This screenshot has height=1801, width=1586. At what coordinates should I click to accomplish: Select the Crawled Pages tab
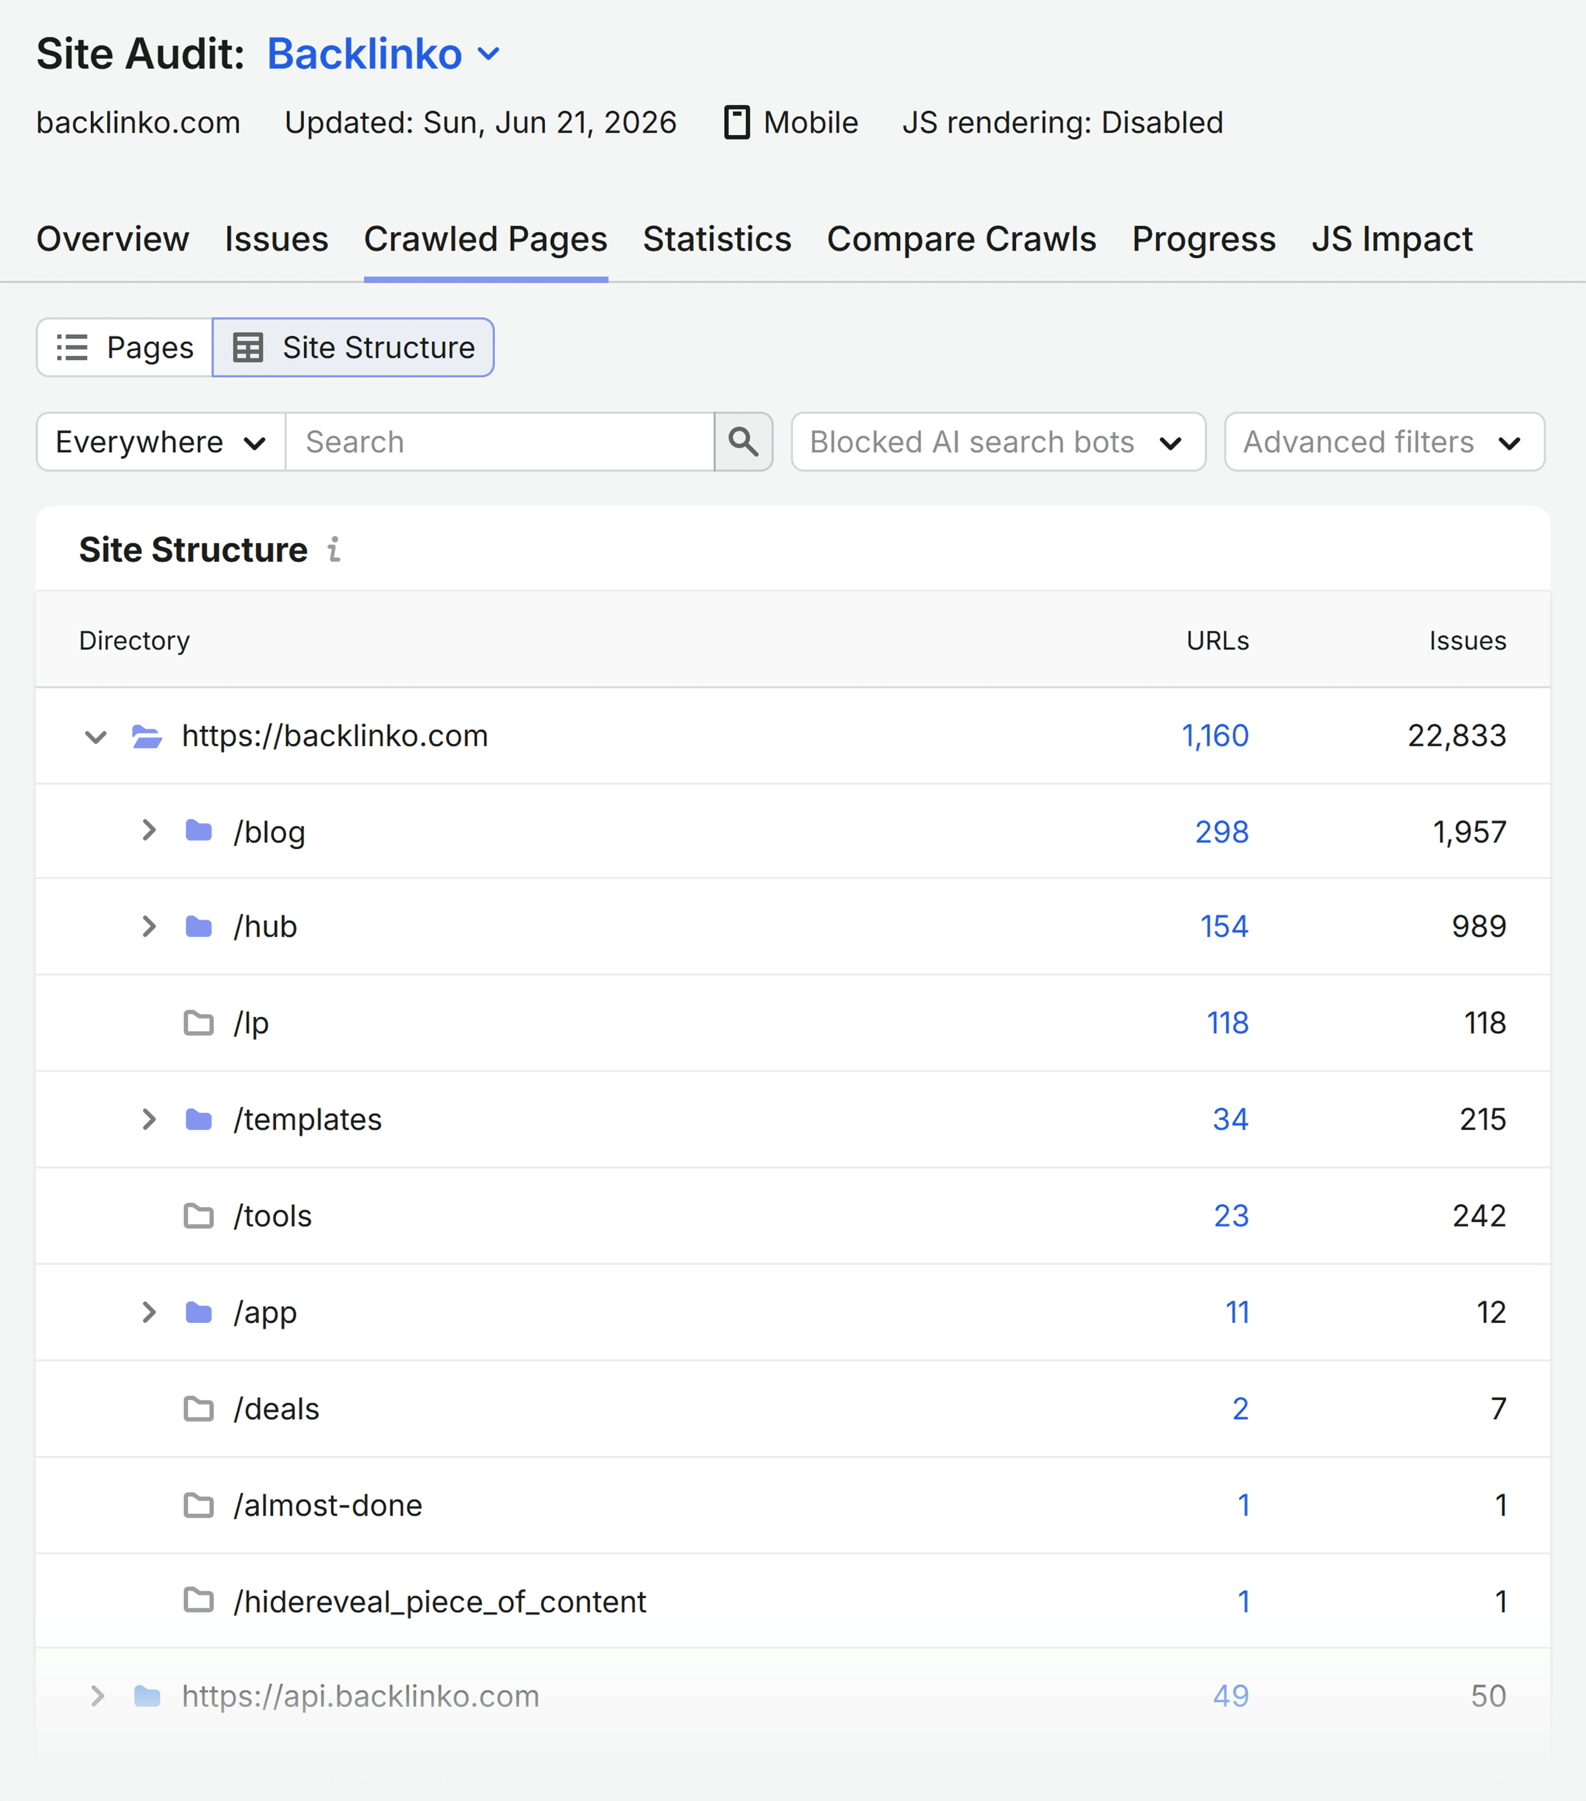click(486, 240)
